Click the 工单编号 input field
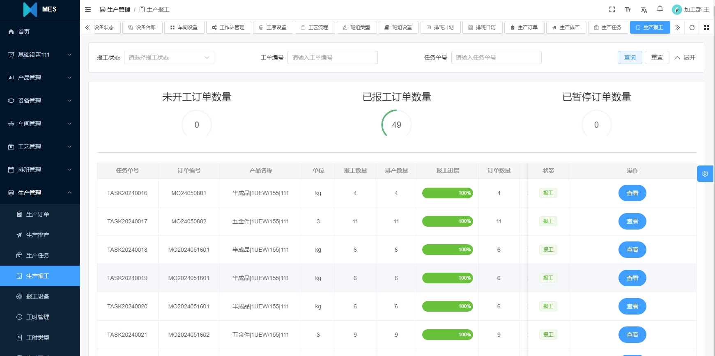 click(332, 57)
